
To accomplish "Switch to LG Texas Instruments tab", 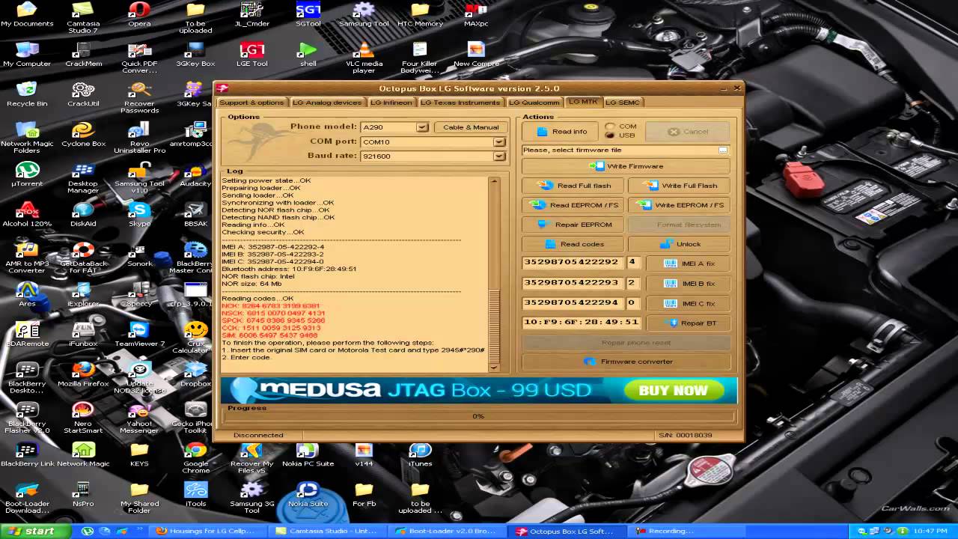I will 461,103.
